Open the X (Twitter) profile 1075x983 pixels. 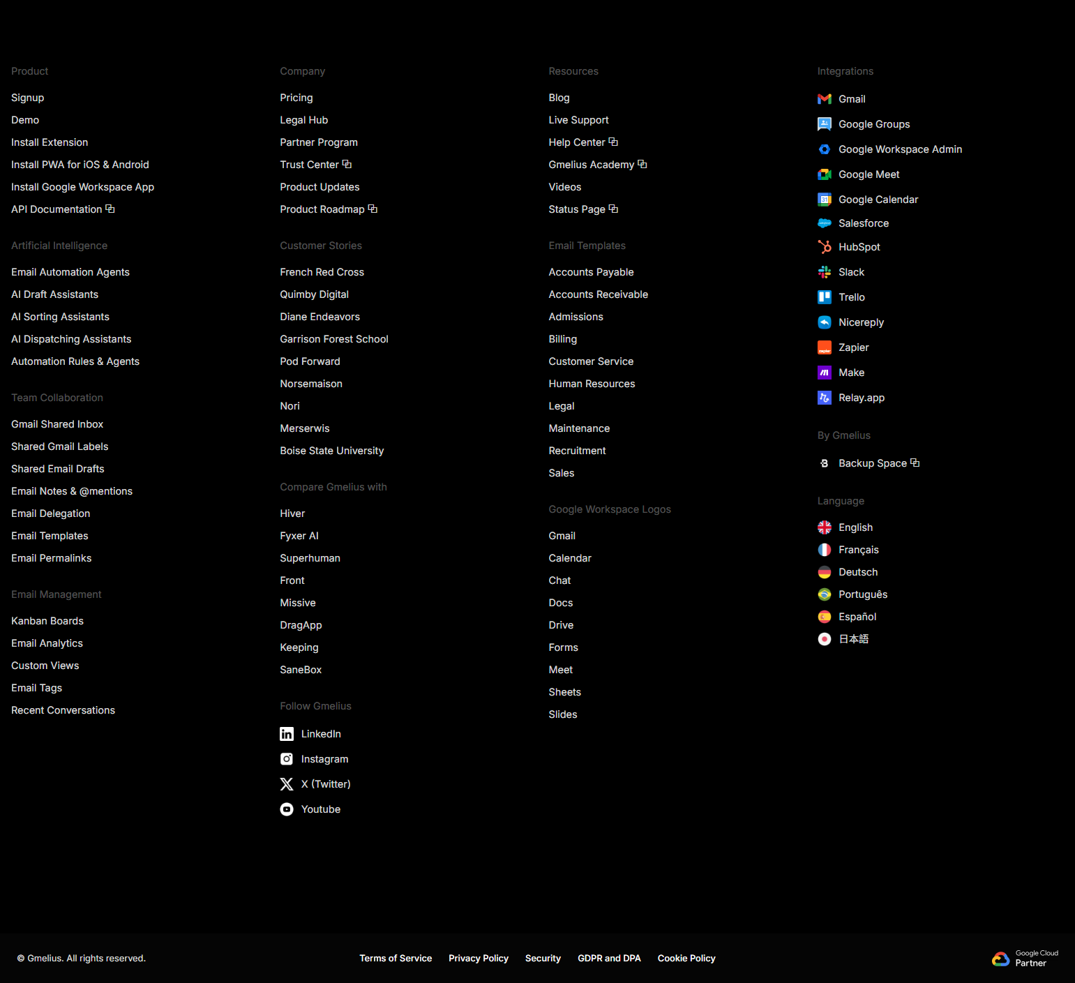pyautogui.click(x=325, y=783)
